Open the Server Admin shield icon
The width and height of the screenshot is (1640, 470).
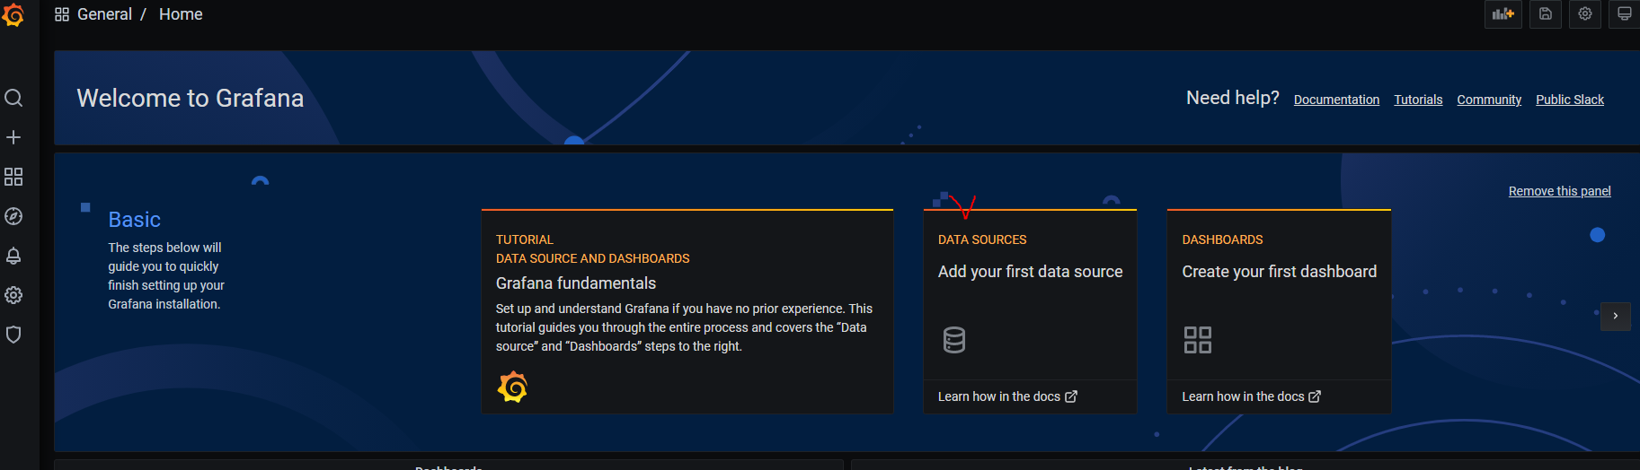tap(13, 335)
